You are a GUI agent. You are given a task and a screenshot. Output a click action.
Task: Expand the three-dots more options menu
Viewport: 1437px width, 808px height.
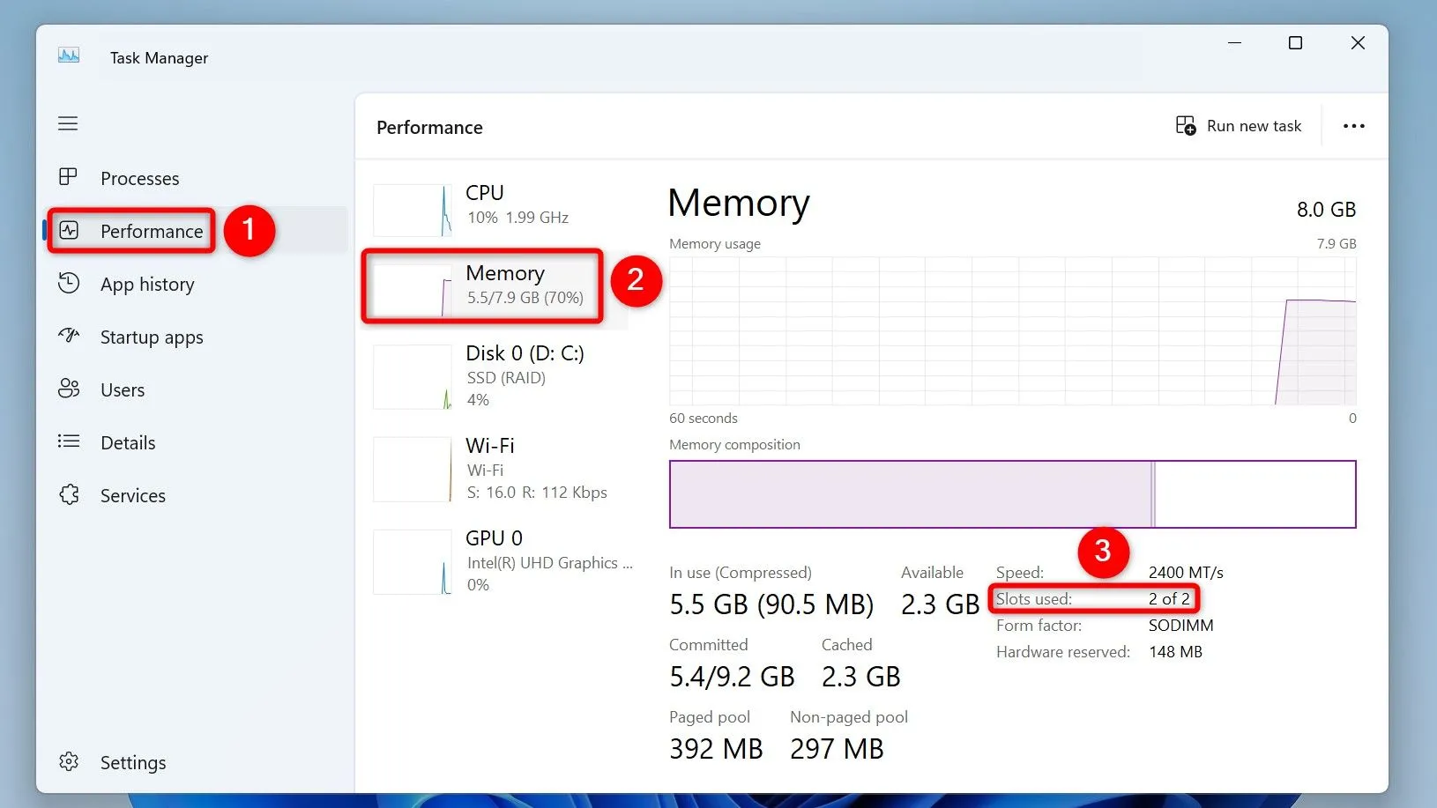(x=1353, y=126)
